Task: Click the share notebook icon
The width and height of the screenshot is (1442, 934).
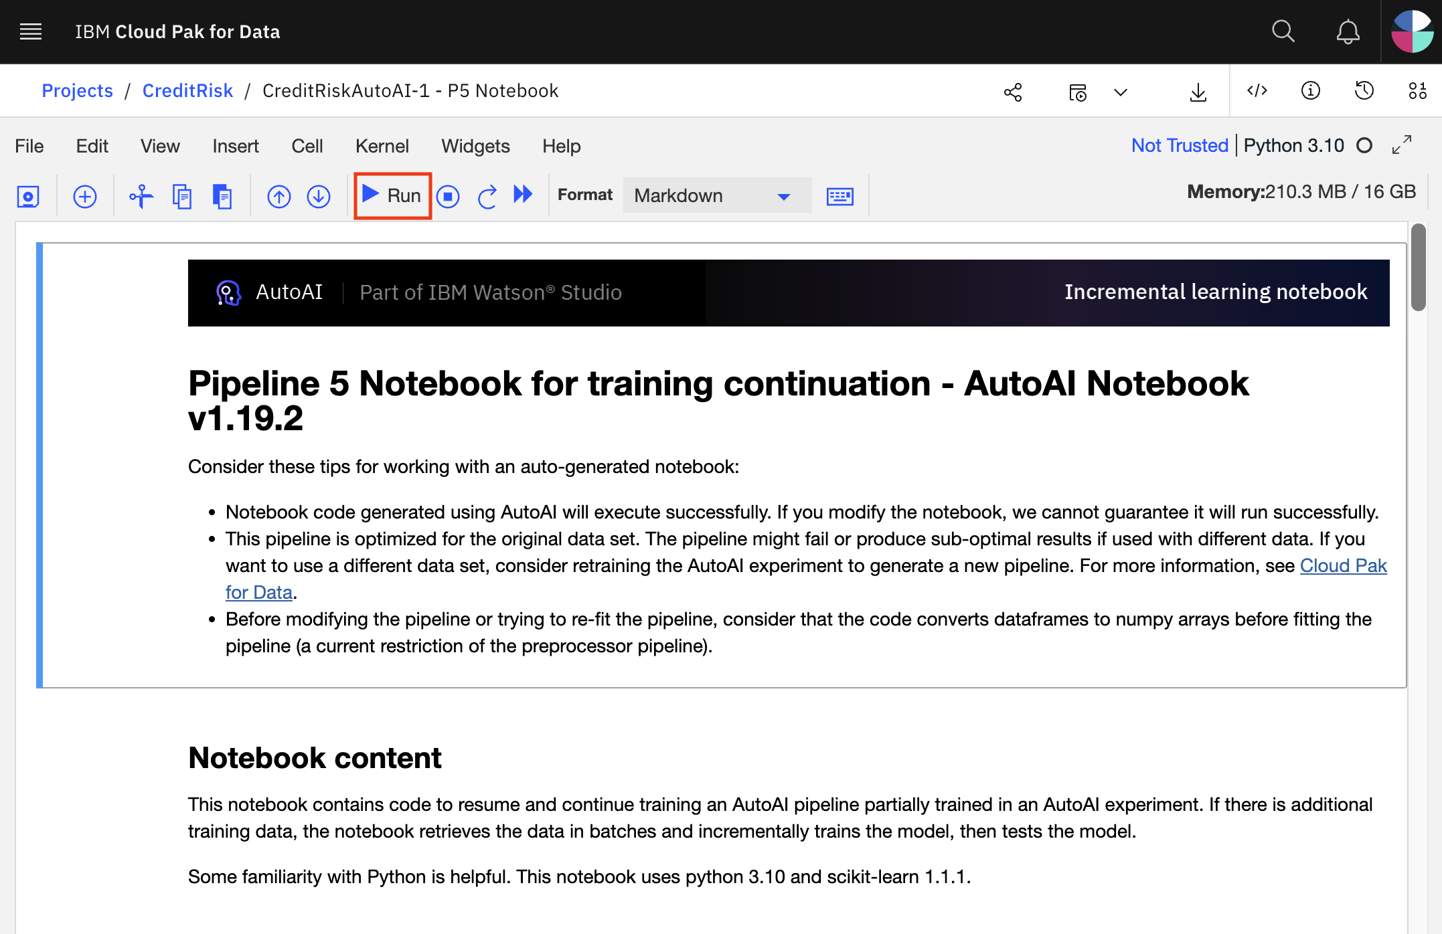Action: coord(1013,92)
